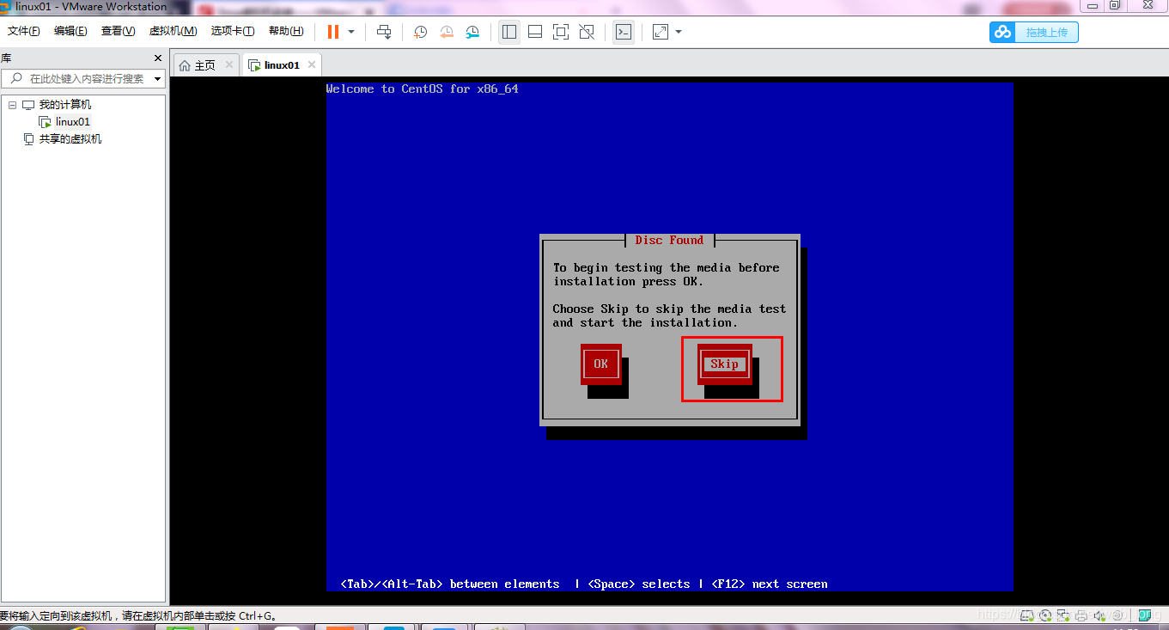Toggle the library sidebar view
Viewport: 1169px width, 630px height.
(509, 32)
